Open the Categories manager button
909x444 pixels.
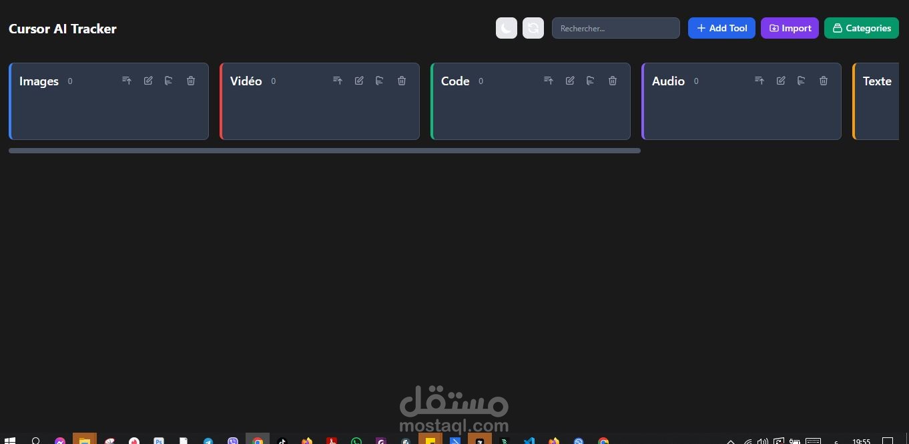pos(862,28)
